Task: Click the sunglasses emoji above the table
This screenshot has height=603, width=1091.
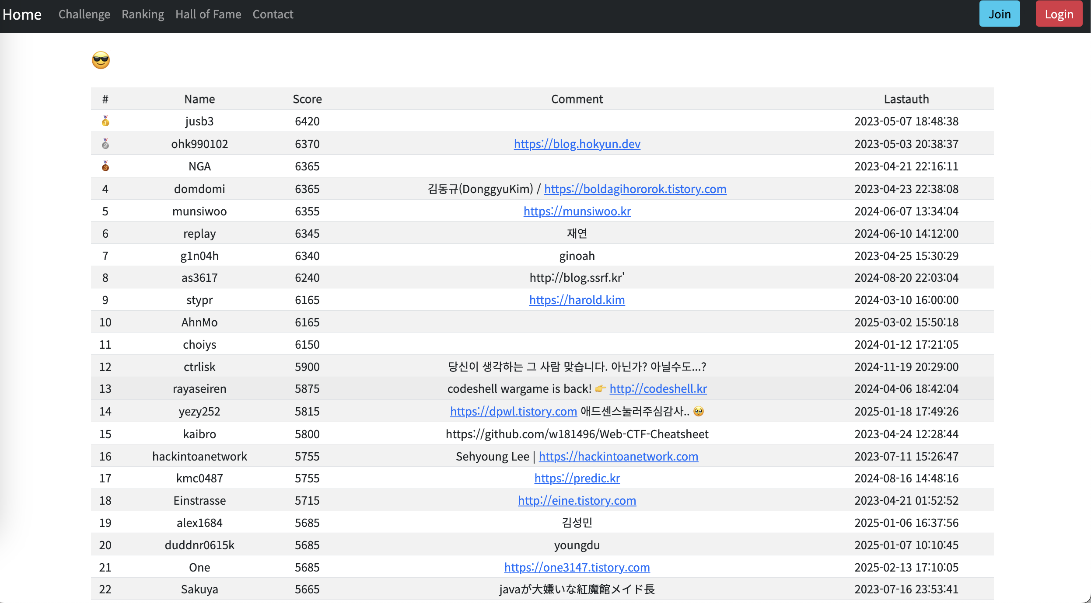Action: 101,60
